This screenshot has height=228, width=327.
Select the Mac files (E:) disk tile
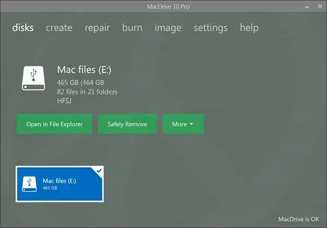point(59,184)
